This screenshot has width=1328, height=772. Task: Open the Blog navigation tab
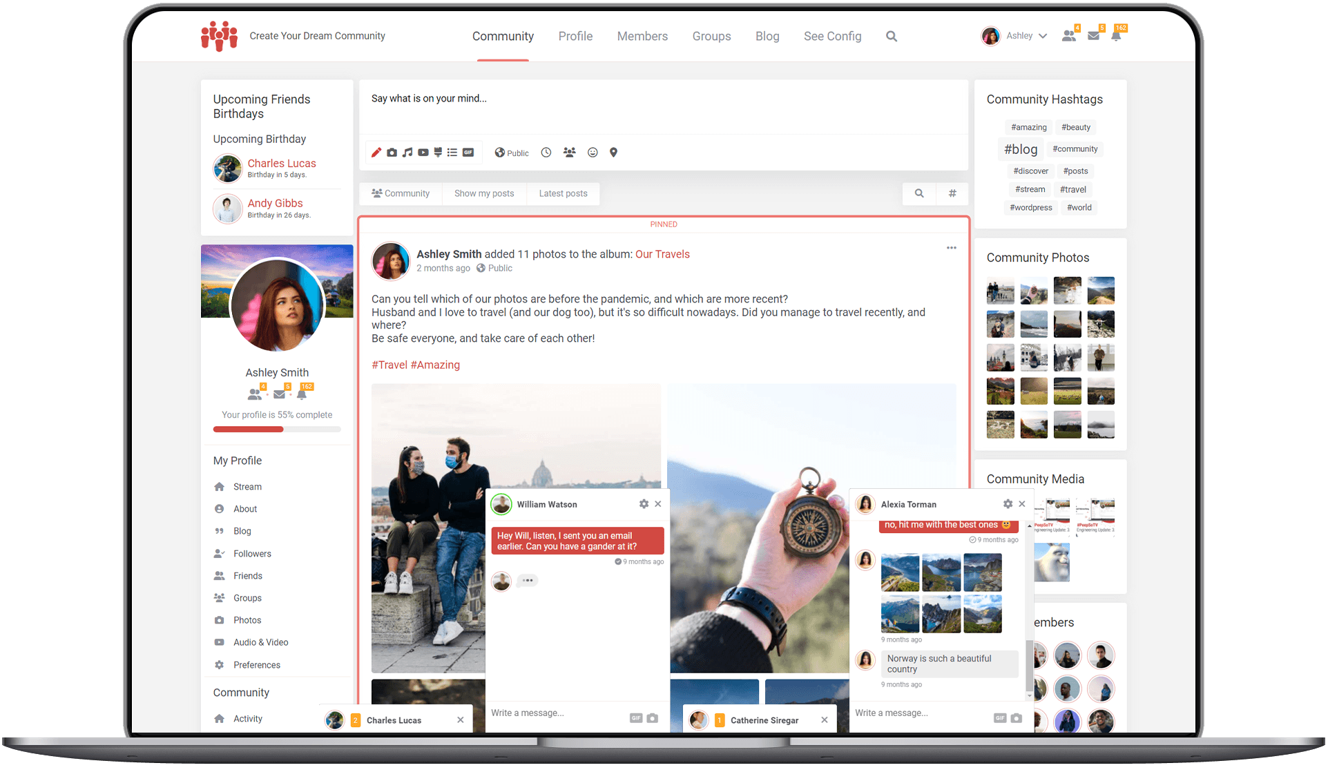point(767,37)
